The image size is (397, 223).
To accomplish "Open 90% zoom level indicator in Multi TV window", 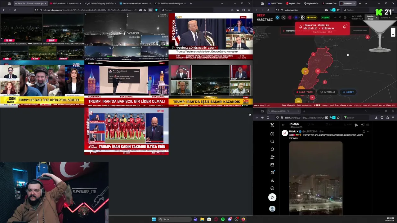I will pyautogui.click(x=150, y=10).
